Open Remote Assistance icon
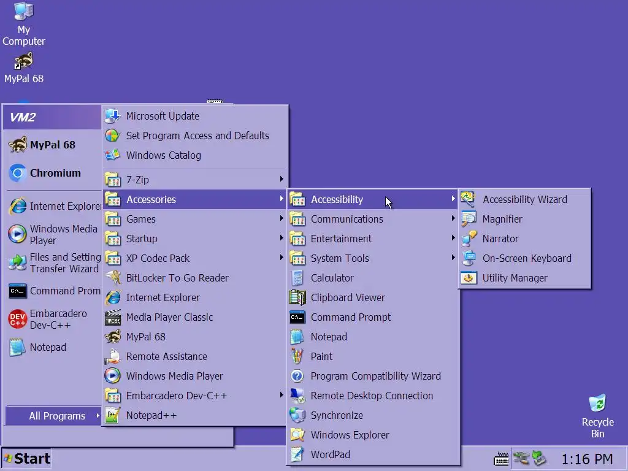Screen dimensions: 628x471 113,356
